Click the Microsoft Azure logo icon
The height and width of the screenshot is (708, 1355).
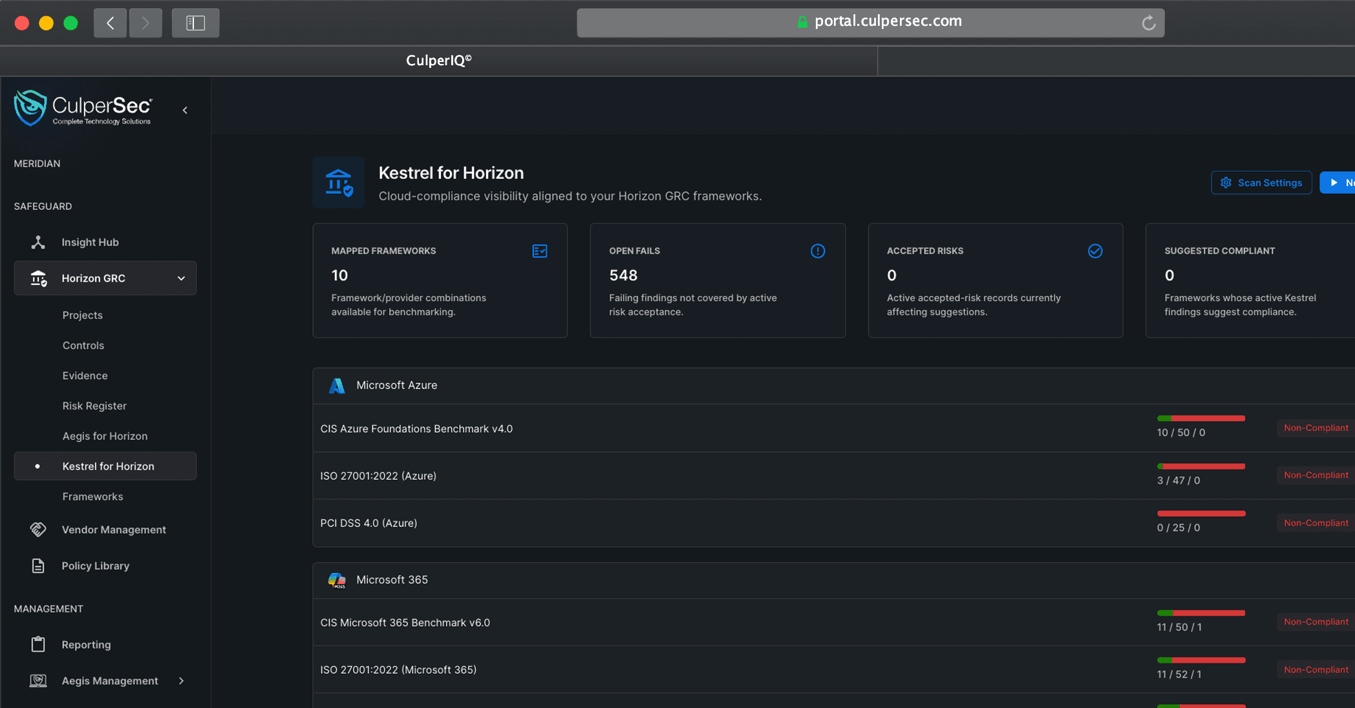[337, 386]
